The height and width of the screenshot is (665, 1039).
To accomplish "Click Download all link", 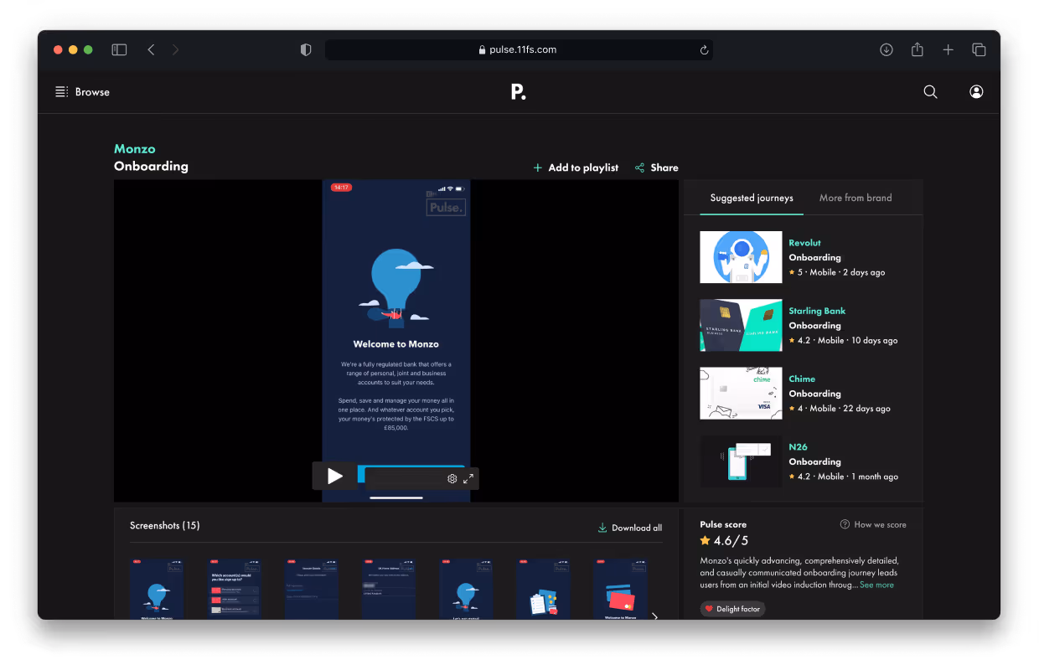I will (x=637, y=528).
